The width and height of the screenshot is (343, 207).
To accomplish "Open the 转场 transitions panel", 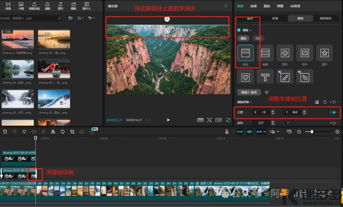I will [x=8, y=6].
